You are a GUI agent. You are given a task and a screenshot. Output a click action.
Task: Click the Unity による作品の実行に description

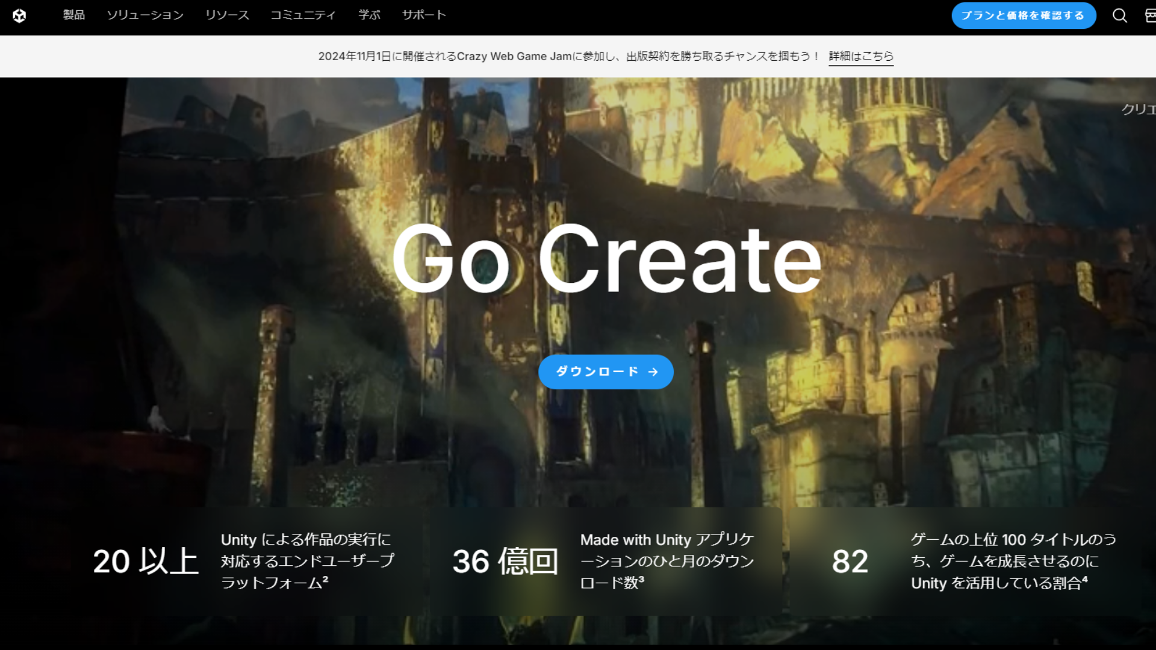(308, 561)
